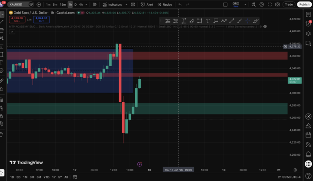Viewport: 313px width, 181px height.
Task: Select the Text tool in the floating toolbar
Action: (x=208, y=21)
